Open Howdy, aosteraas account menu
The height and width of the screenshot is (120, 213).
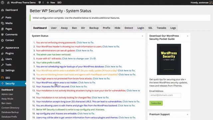(x=199, y=3)
